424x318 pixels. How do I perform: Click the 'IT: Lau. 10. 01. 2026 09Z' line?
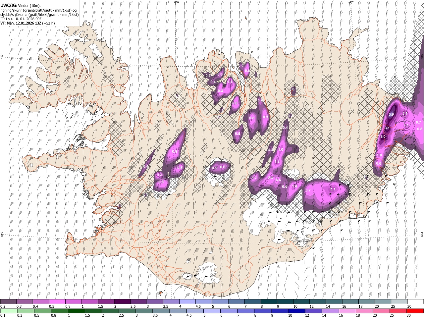coord(21,19)
